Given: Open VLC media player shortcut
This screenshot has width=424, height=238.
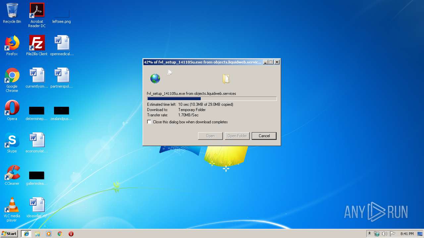Looking at the screenshot, I should 12,210.
